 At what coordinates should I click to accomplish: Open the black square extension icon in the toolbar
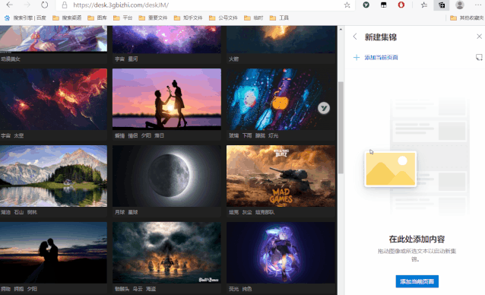[x=384, y=5]
